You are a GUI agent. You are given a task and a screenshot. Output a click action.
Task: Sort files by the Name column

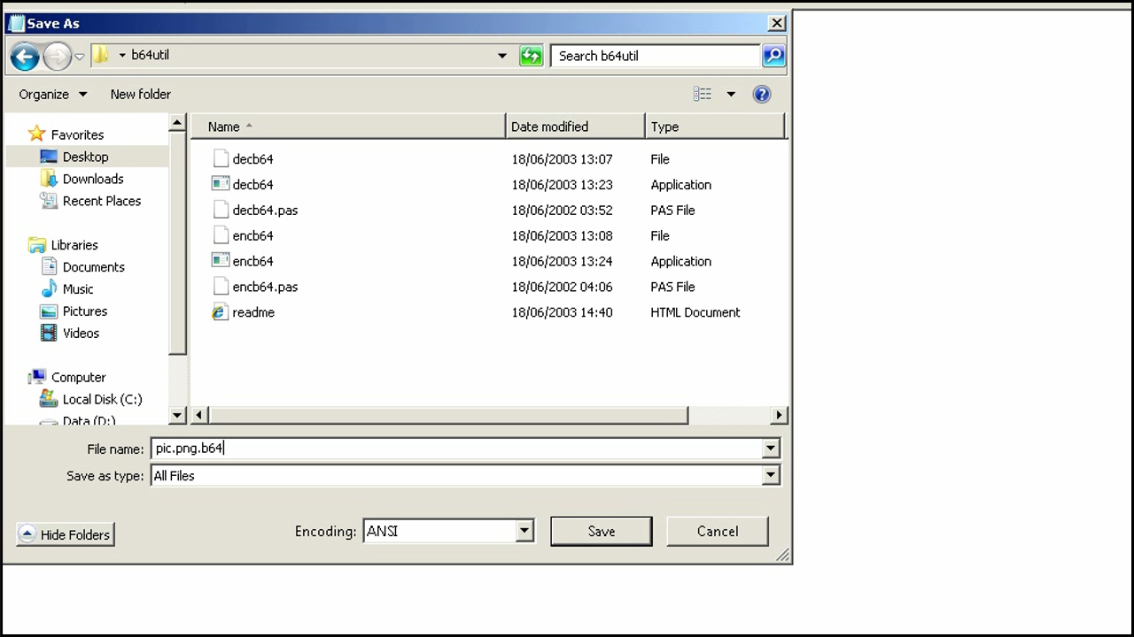349,127
